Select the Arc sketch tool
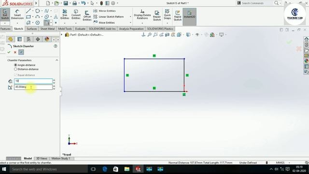 click(38, 17)
